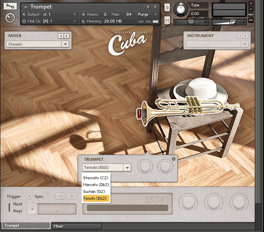This screenshot has width=264, height=232.
Task: Select previous Instrument preset arrow
Action: pyautogui.click(x=240, y=36)
